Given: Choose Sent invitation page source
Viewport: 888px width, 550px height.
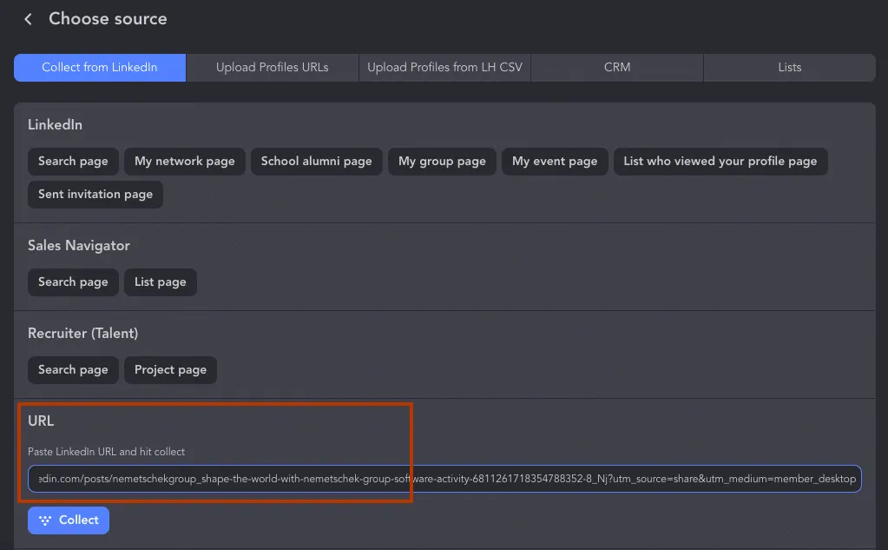Looking at the screenshot, I should pyautogui.click(x=95, y=195).
